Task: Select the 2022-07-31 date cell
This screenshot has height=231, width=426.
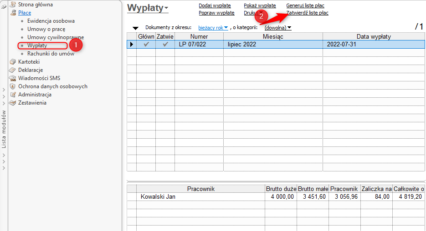Action: point(374,44)
